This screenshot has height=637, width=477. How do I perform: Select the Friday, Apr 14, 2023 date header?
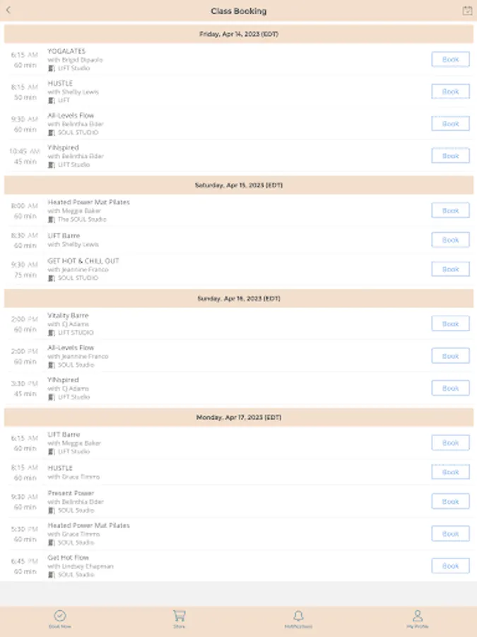(x=238, y=34)
